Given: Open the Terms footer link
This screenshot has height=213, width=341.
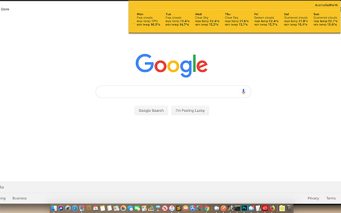Looking at the screenshot, I should click(x=331, y=198).
